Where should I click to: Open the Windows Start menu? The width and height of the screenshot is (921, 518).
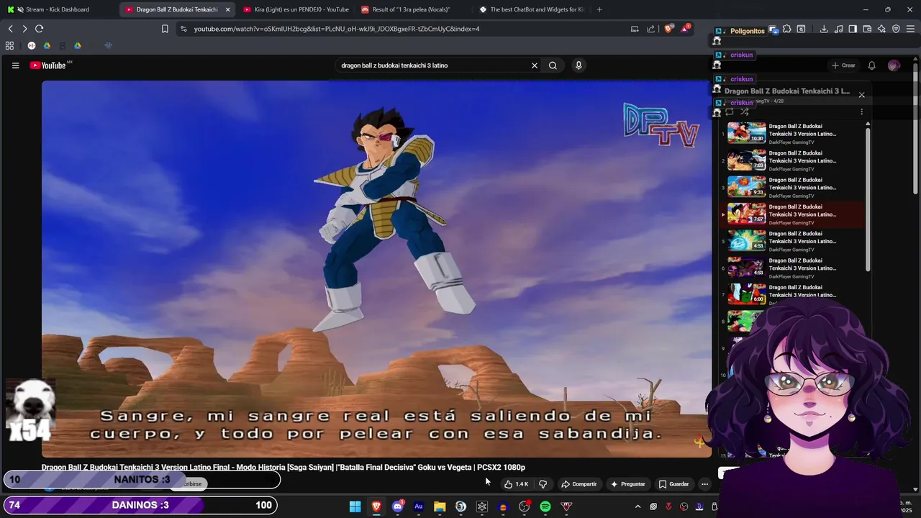point(355,506)
